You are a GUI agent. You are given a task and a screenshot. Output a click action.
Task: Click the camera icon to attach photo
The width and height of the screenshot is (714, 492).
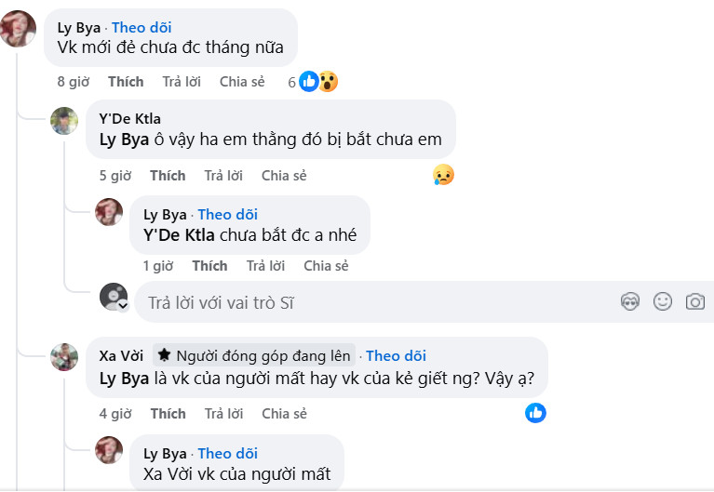point(694,301)
